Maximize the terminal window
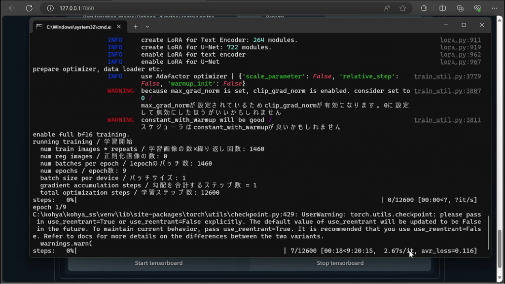Screen dimensions: 505x284 pos(464,25)
